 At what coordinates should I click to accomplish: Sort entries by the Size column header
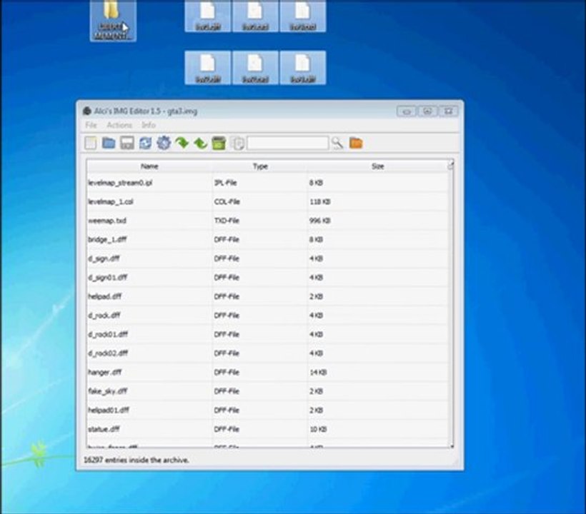pyautogui.click(x=377, y=166)
